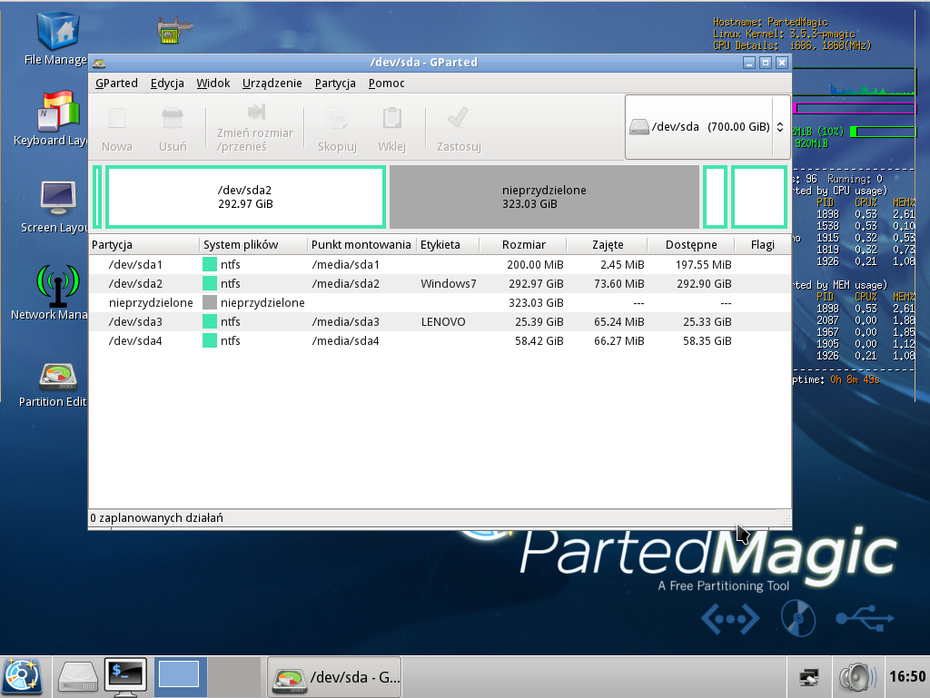The image size is (930, 698).
Task: Sort by the Zajęte column header
Action: [x=608, y=245]
